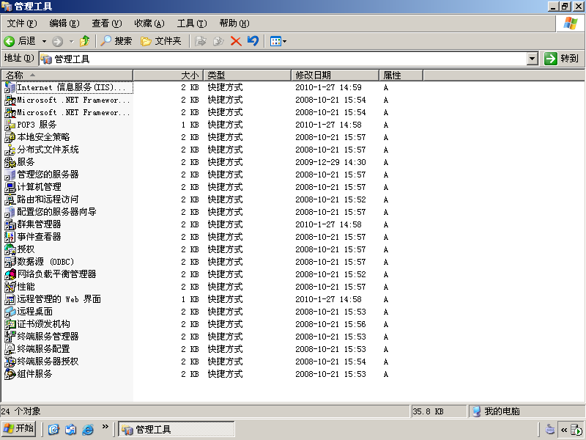586x440 pixels.
Task: Open the 收藏(A) menu
Action: click(149, 23)
